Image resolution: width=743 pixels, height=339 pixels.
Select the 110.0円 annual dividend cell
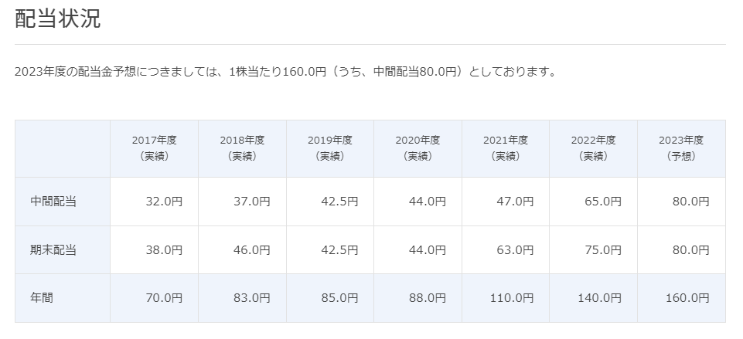tap(512, 297)
